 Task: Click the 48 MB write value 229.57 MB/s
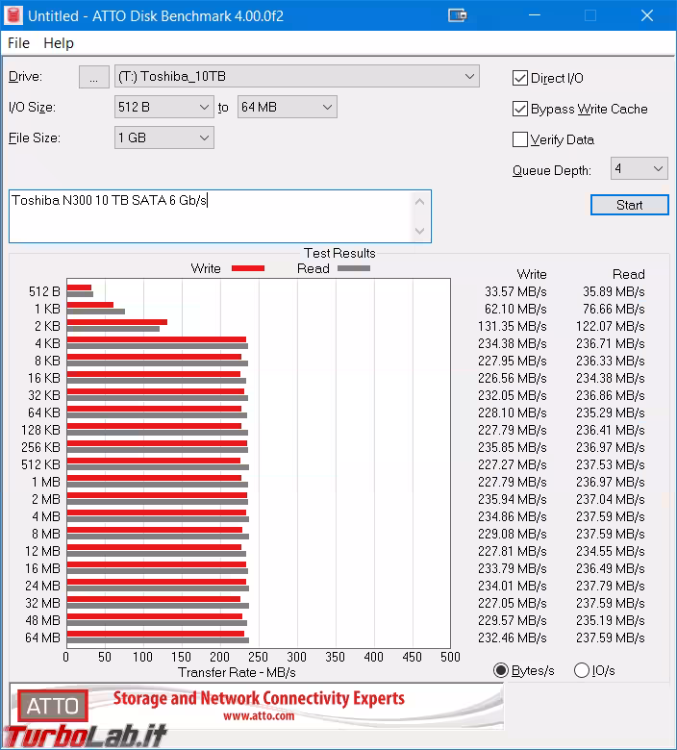pos(512,620)
